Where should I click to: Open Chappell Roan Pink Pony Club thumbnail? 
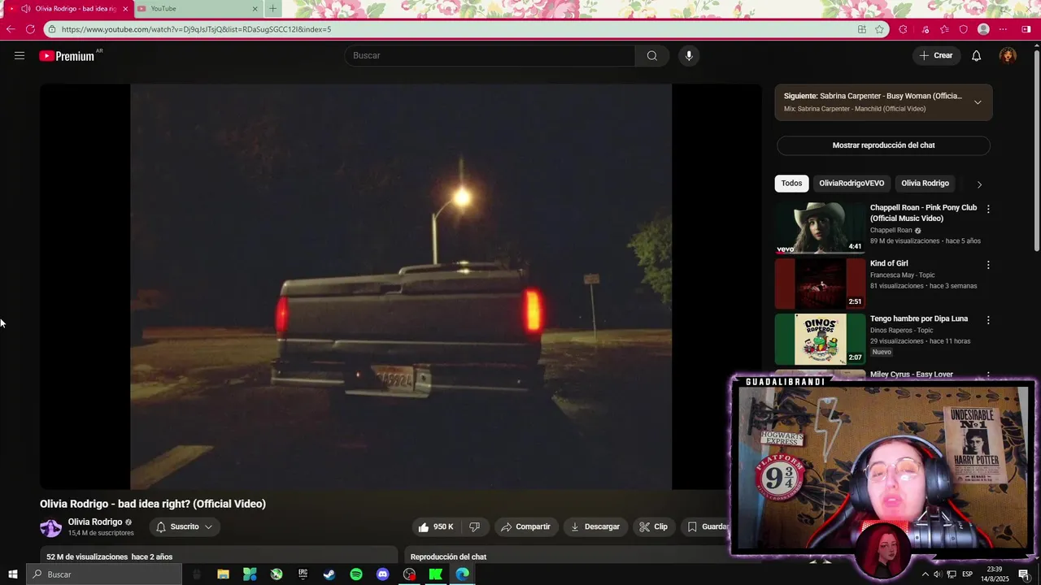pos(820,228)
